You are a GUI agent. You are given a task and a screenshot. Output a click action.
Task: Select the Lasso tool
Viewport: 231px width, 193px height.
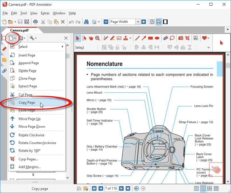[x=172, y=38]
